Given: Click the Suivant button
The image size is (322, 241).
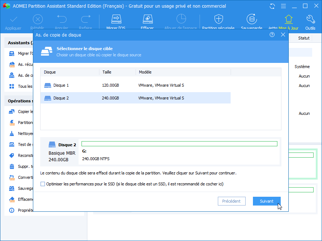Looking at the screenshot, I should tap(266, 201).
